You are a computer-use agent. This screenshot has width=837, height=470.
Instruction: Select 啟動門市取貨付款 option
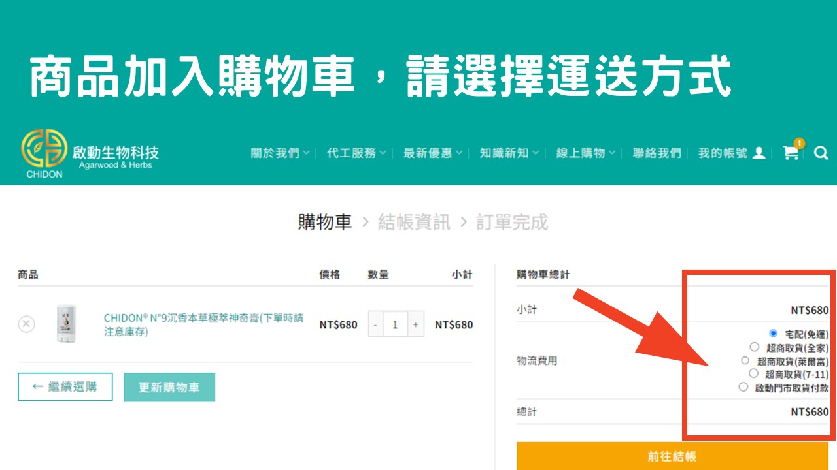click(743, 387)
